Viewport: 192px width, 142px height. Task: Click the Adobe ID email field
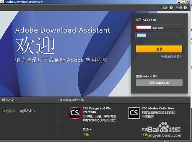159,28
